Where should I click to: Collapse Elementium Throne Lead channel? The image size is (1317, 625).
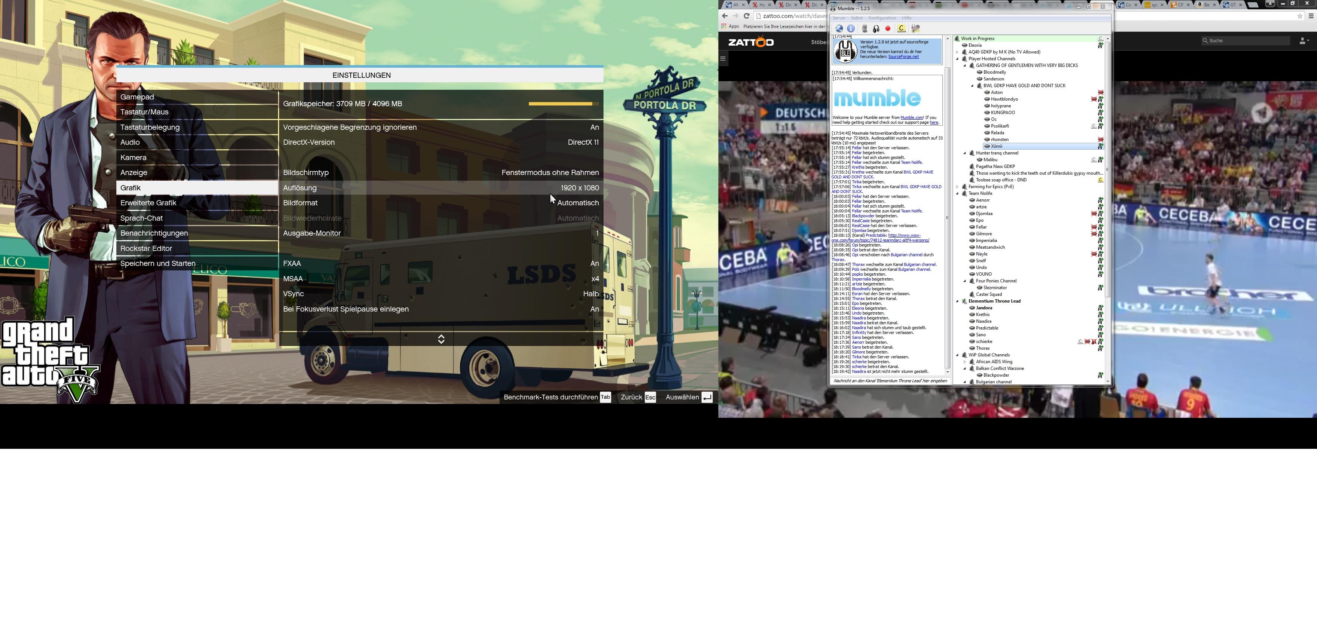coord(958,301)
